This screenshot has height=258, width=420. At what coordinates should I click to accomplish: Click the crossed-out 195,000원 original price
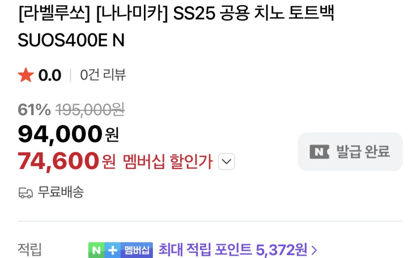(90, 110)
